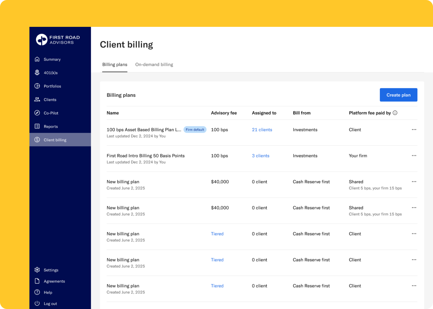Click the Platform fee info icon
Image resolution: width=433 pixels, height=309 pixels.
coord(395,113)
